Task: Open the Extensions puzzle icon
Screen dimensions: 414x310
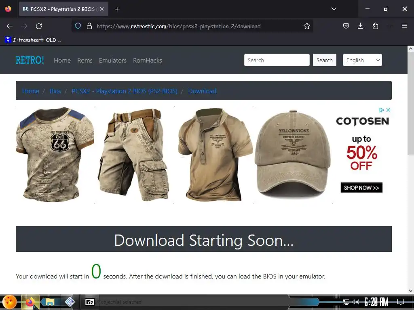Action: [375, 26]
